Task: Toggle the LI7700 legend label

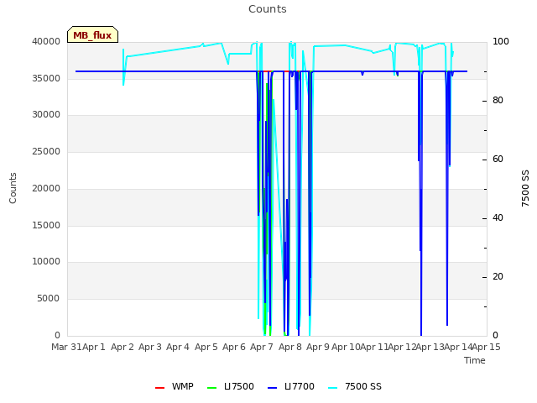Action: point(300,386)
